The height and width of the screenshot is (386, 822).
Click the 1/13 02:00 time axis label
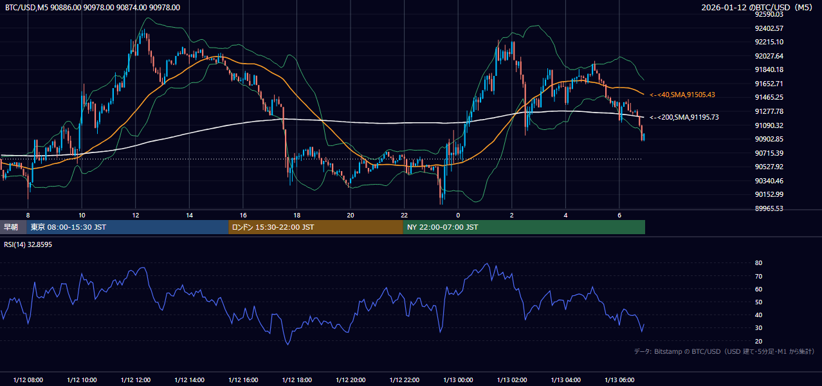[x=511, y=380]
